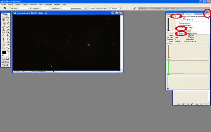The height and width of the screenshot is (132, 211).
Task: Choose Compact View menu entry
Action: (184, 23)
